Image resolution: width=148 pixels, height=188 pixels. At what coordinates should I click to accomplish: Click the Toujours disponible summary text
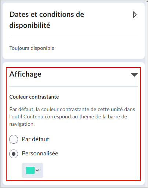[32, 48]
